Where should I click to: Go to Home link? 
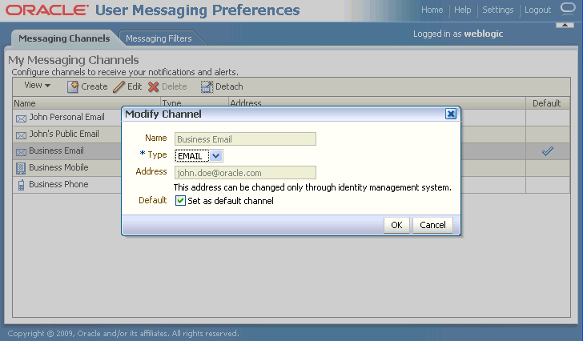point(432,10)
